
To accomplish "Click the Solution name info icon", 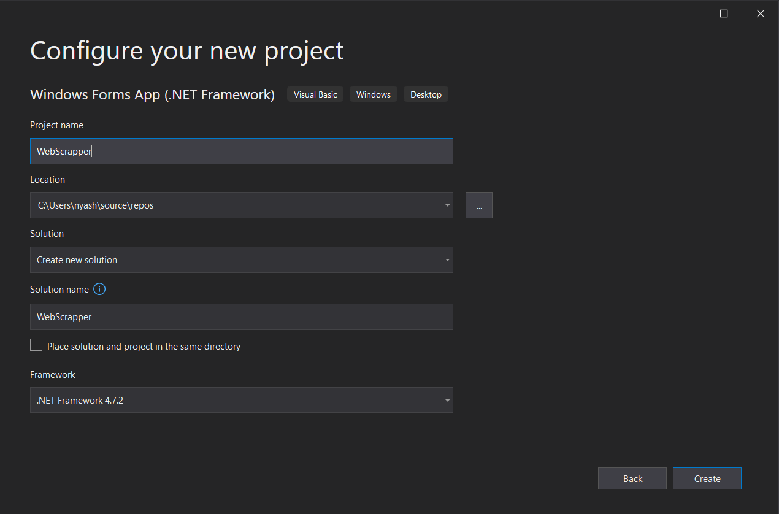I will click(99, 288).
